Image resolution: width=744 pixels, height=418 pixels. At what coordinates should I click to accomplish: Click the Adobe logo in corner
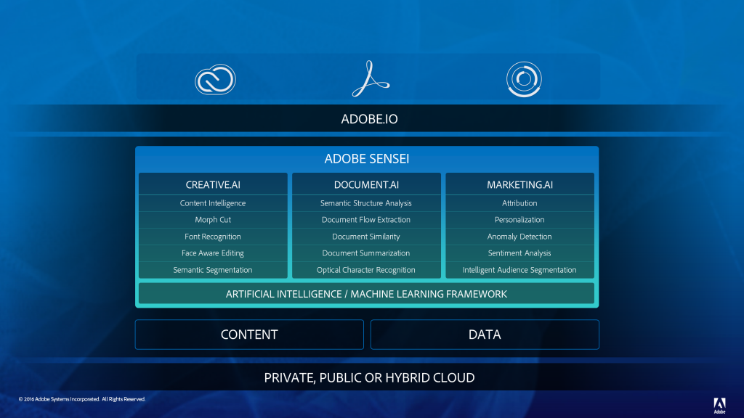(x=719, y=405)
